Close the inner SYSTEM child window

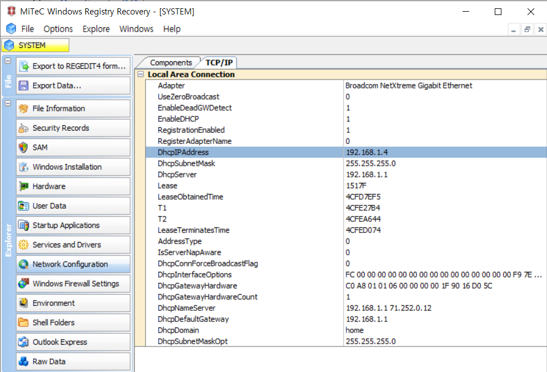point(541,29)
